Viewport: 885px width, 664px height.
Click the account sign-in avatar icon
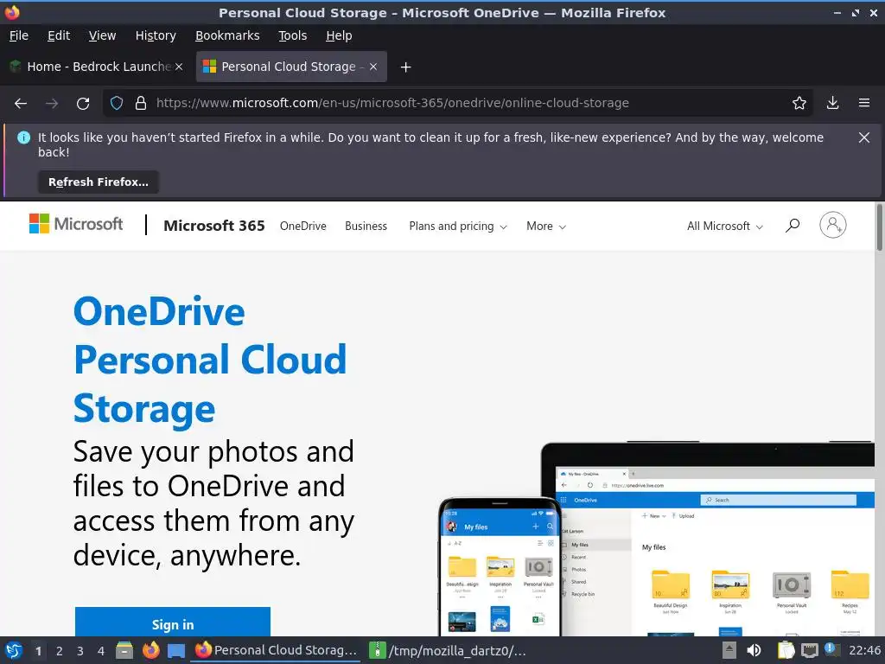pyautogui.click(x=832, y=225)
